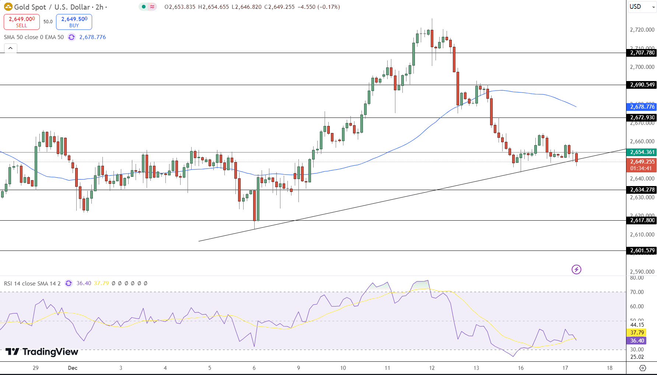657x375 pixels.
Task: Click the 2,707.780 horizontal line price label
Action: 641,53
